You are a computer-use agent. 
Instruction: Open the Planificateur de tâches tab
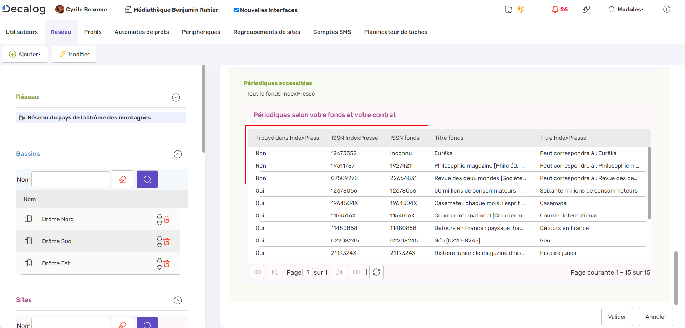[396, 32]
